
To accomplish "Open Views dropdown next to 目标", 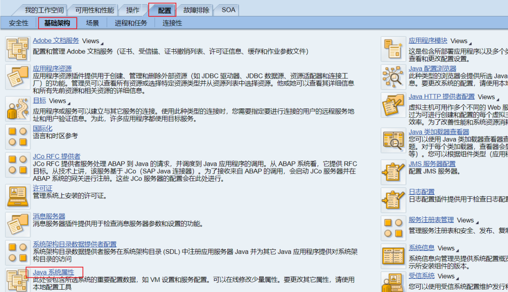I will 60,101.
